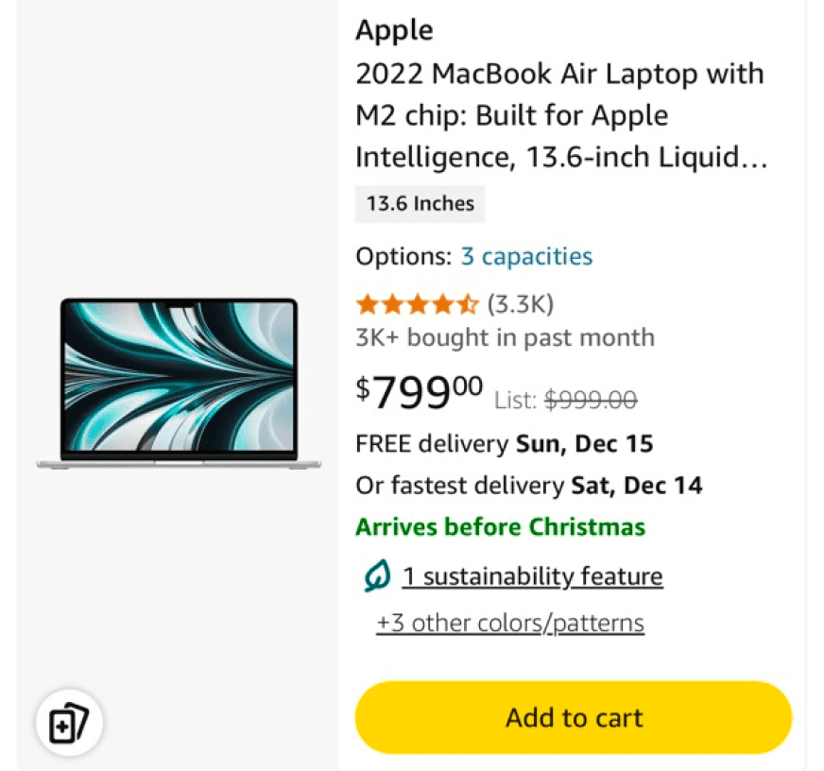Viewport: 824px width, 771px height.
Task: Click the sustainability leaf icon
Action: tap(377, 576)
